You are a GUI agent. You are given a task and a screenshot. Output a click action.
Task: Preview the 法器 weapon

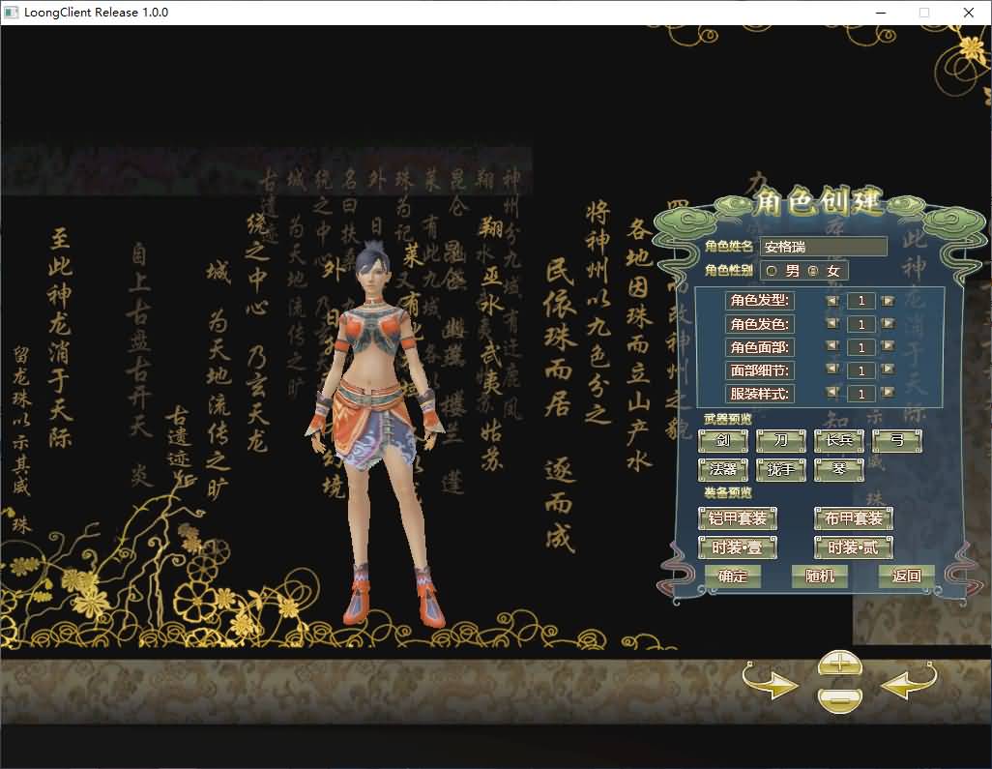[x=723, y=469]
